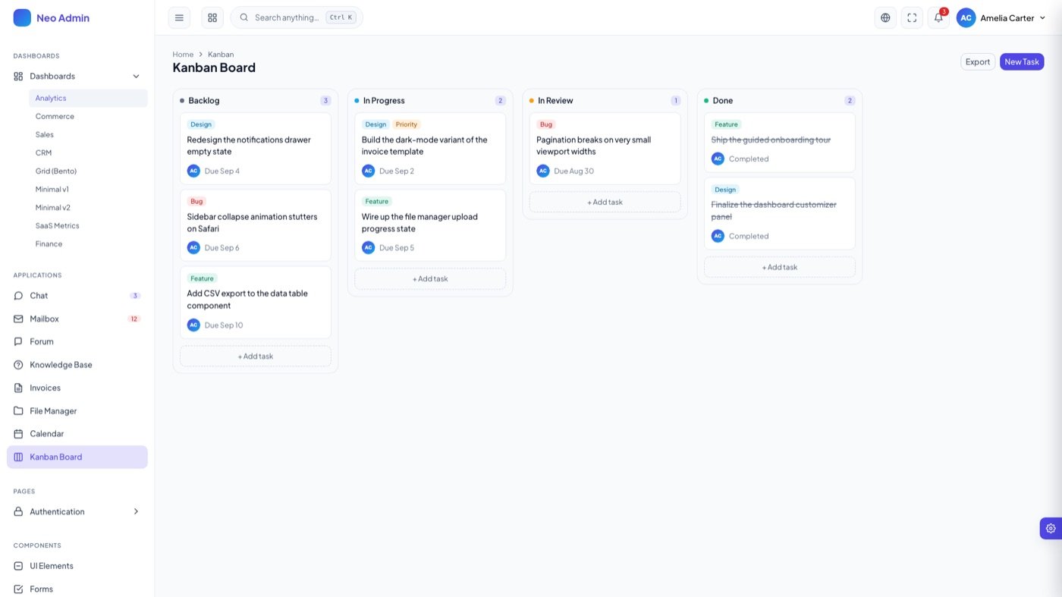The image size is (1062, 597).
Task: Open the Finance dashboard item
Action: (x=88, y=244)
